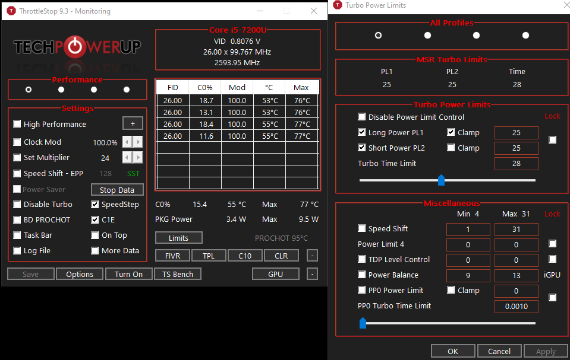Select fourth radio button under All Profiles

coord(525,35)
